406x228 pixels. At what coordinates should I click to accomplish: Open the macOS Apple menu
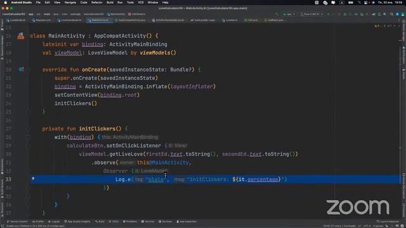tap(5, 3)
